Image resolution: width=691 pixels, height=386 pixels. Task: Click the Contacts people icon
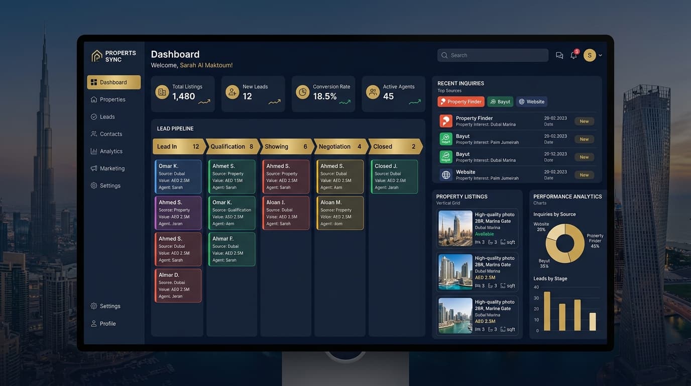tap(94, 134)
